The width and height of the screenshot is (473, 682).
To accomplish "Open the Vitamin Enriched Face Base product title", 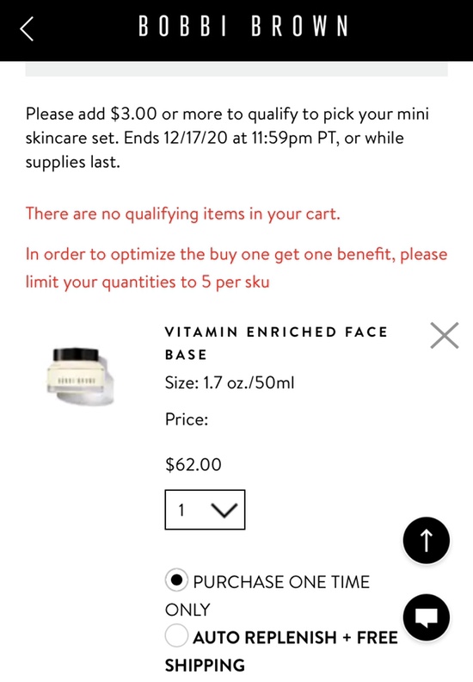I will pyautogui.click(x=276, y=344).
